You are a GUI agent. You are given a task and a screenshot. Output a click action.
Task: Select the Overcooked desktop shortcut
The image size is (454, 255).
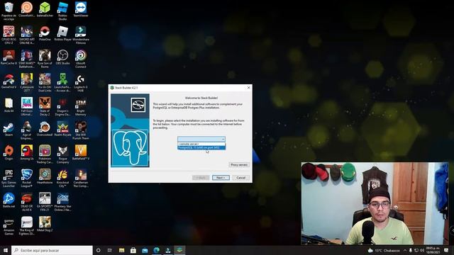tap(45, 129)
